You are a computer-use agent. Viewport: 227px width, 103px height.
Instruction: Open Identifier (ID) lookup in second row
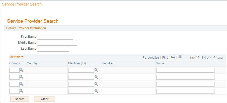pos(96,77)
